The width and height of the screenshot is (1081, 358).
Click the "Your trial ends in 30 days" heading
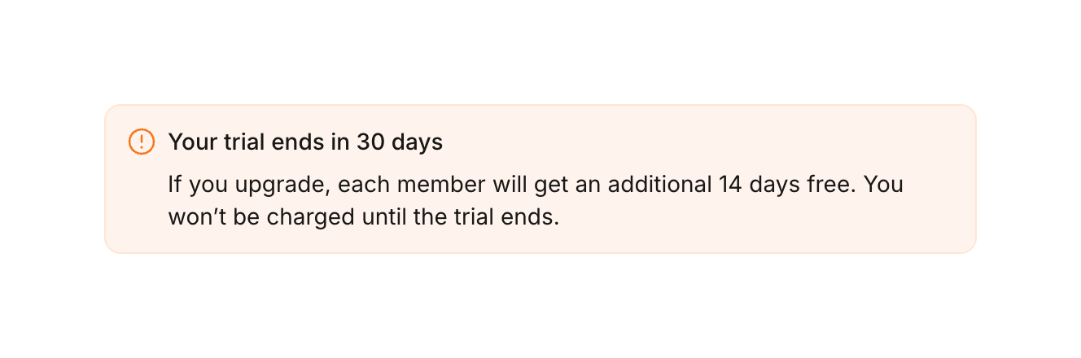tap(305, 142)
